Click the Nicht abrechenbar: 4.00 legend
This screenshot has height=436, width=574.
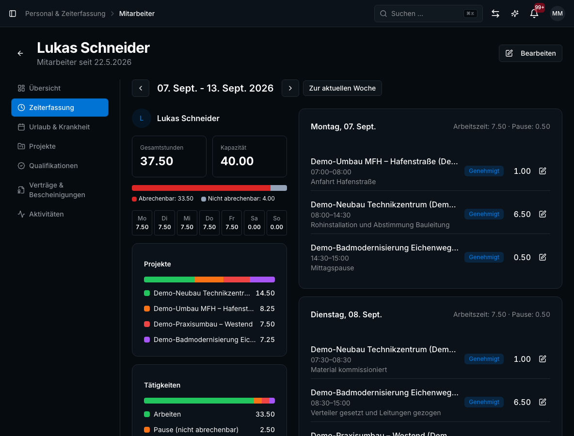[238, 199]
